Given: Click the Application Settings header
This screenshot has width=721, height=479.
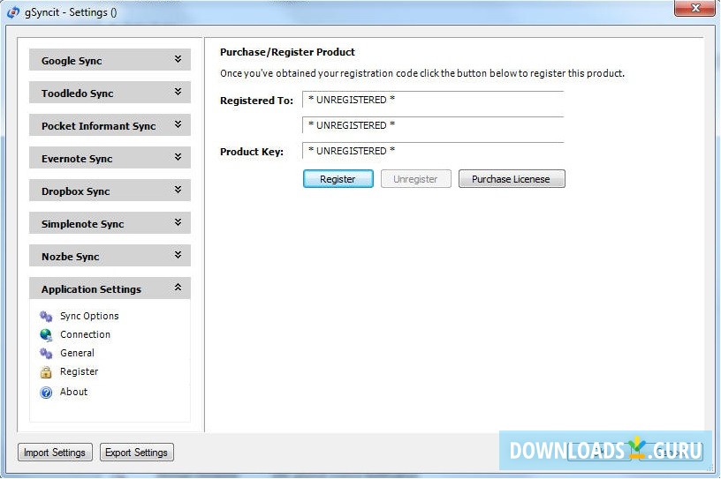Looking at the screenshot, I should pos(110,288).
